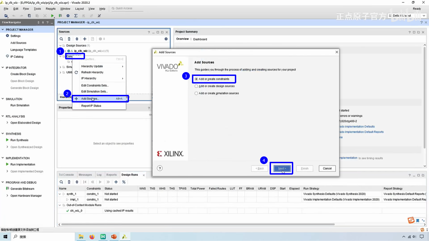Image resolution: width=429 pixels, height=241 pixels.
Task: Open the Tools menu
Action: tap(37, 9)
